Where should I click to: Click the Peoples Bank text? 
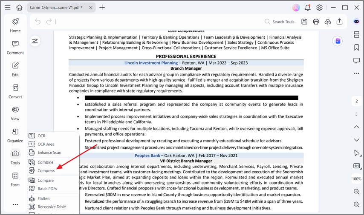(x=147, y=156)
